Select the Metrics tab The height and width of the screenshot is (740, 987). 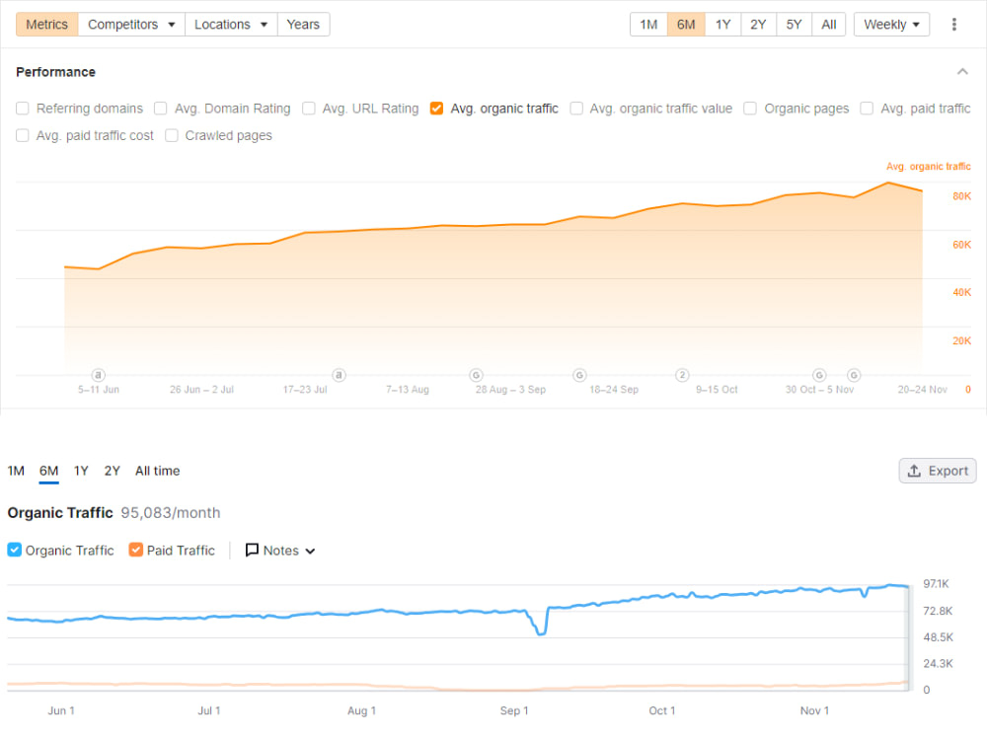47,25
